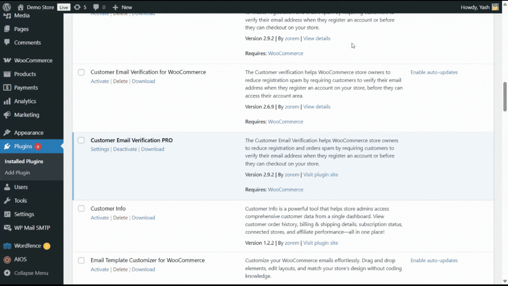Click the Collapse Menu arrow icon
The width and height of the screenshot is (508, 286).
(7, 273)
